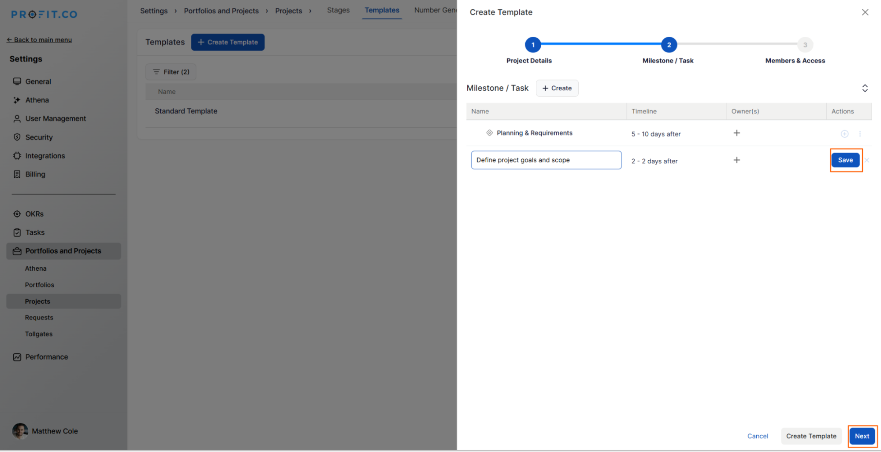The width and height of the screenshot is (881, 452).
Task: Return via Back to main menu link
Action: [39, 40]
